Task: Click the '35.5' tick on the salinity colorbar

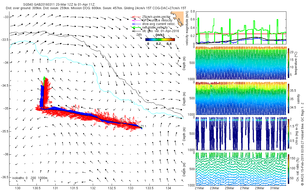Action: 293,90
